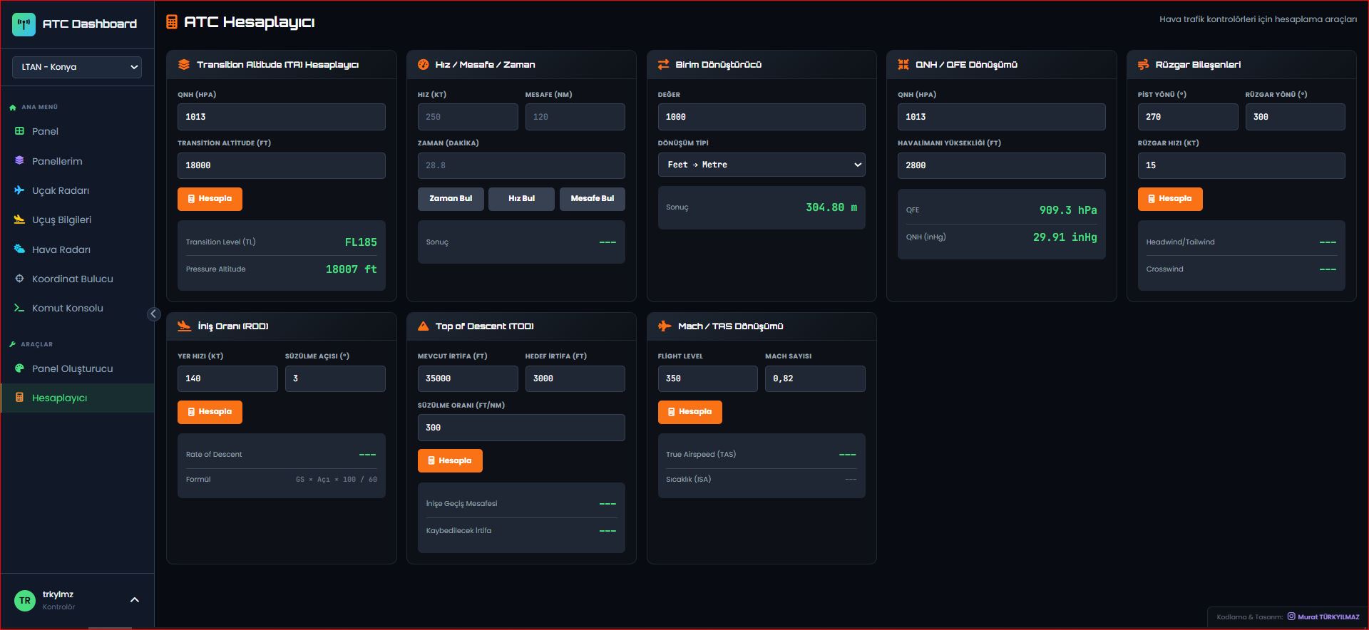This screenshot has height=630, width=1369.
Task: Click the QNH field in Transition Altitude card
Action: coord(282,117)
